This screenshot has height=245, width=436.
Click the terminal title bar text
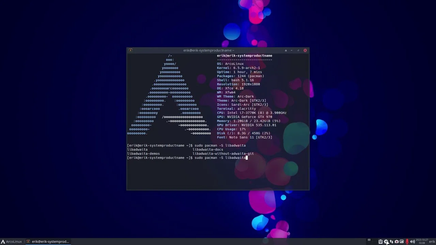coord(208,50)
